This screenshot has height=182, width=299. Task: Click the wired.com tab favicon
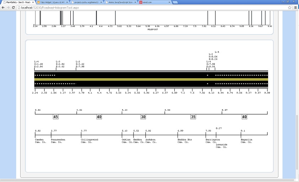click(141, 2)
